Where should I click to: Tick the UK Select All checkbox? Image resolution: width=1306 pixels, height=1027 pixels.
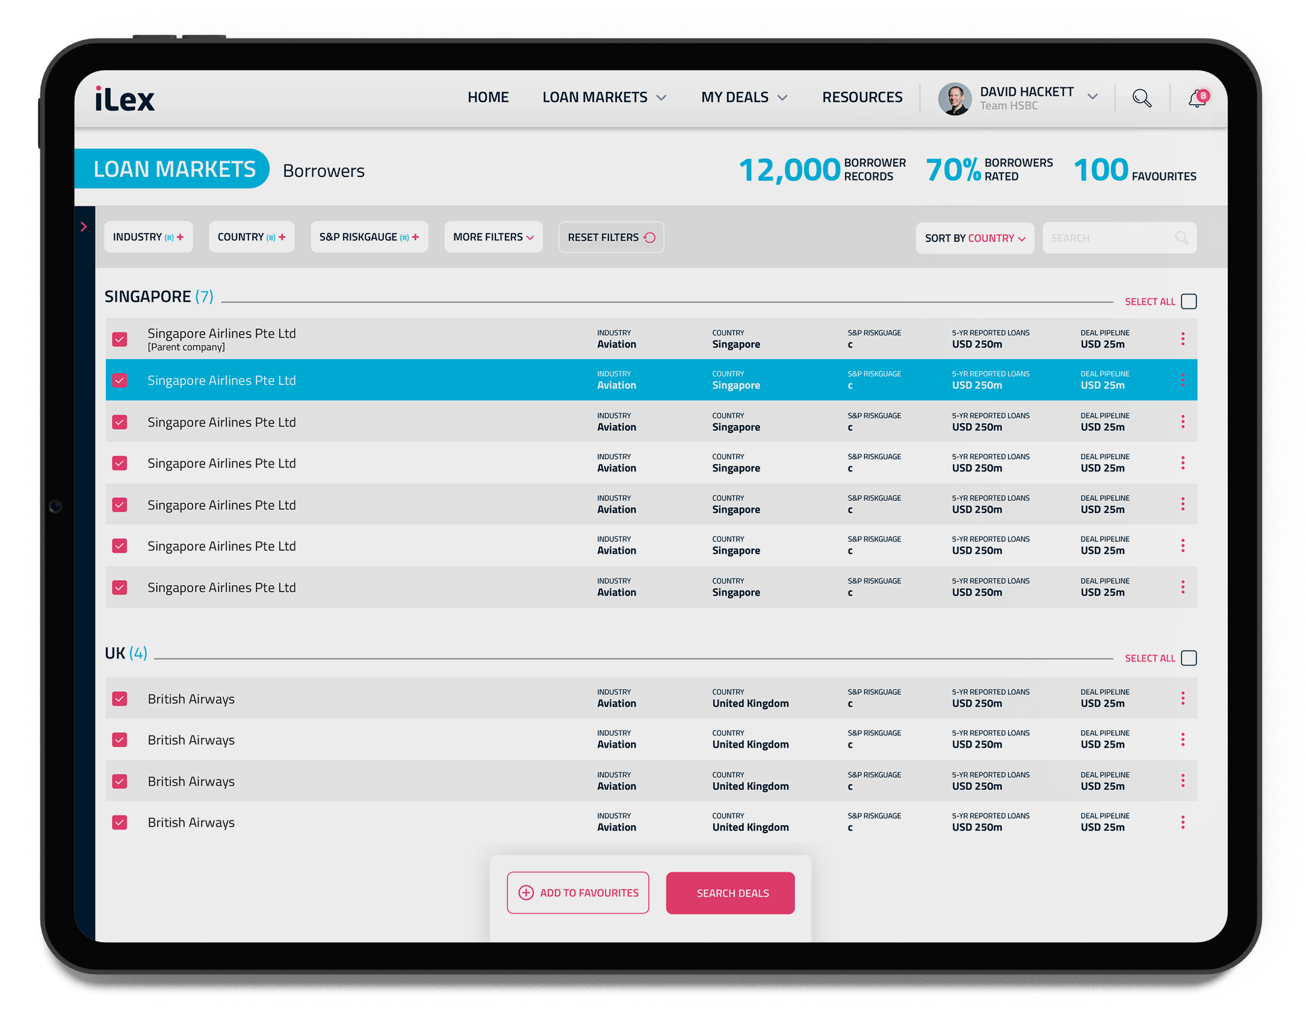coord(1189,658)
